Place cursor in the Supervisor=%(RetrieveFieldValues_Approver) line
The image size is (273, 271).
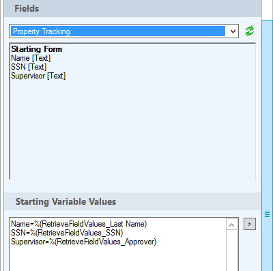point(84,242)
